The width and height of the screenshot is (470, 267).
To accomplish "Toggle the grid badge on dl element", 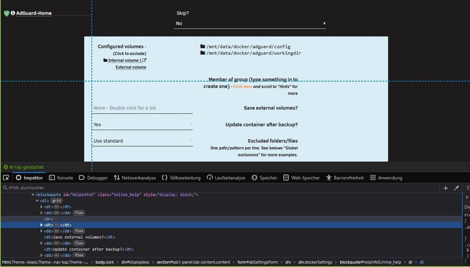I will (x=56, y=200).
